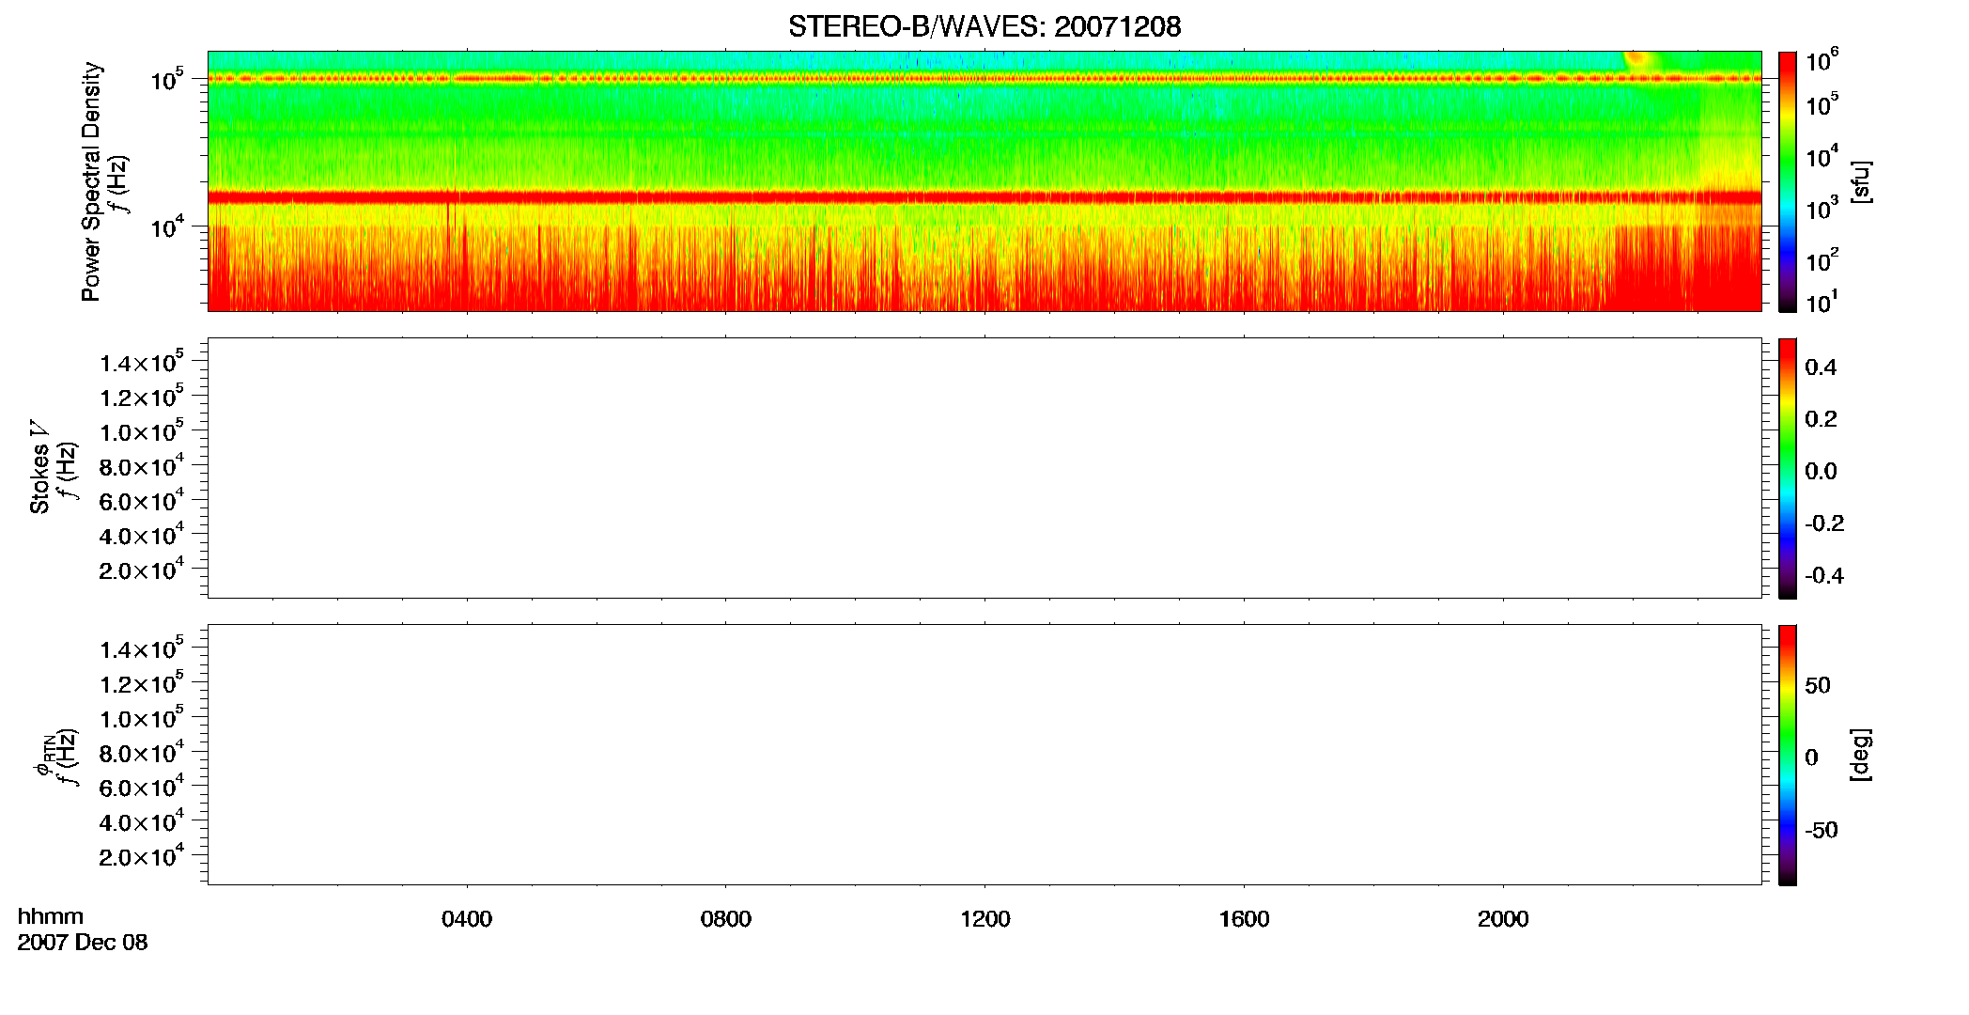Viewport: 1969px width, 1015px height.
Task: Click the [sfu] unit label
Action: 1860,181
